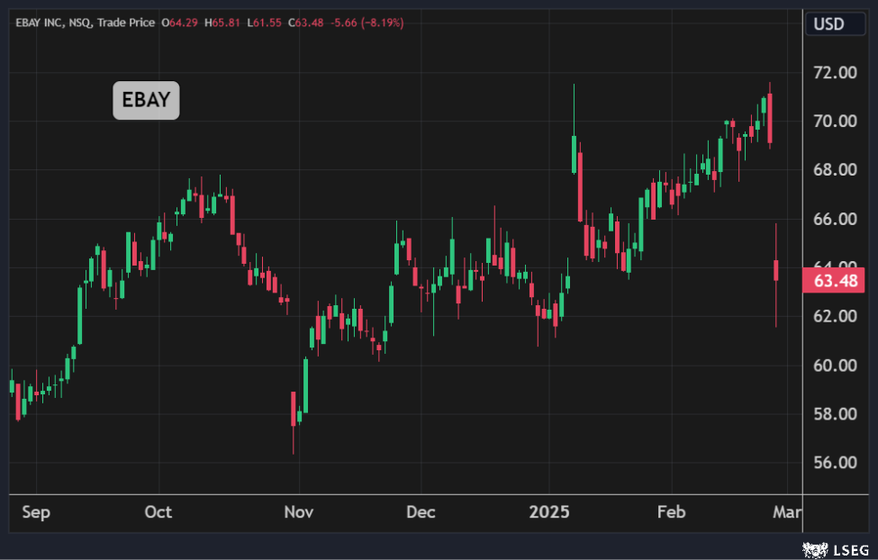Click the open value O64.29

(x=183, y=23)
